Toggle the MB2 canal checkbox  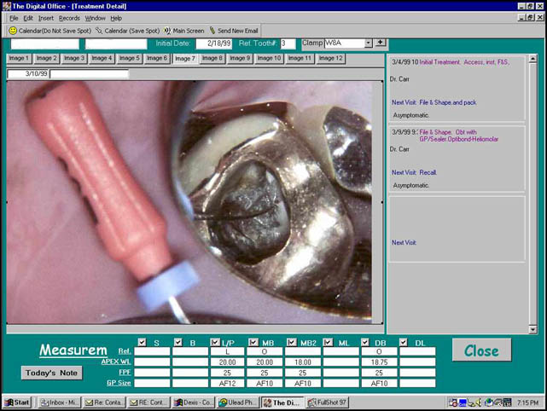tap(291, 343)
